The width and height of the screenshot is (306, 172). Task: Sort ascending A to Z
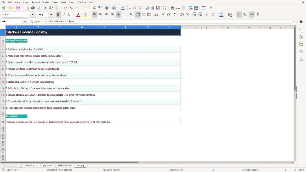[129, 8]
